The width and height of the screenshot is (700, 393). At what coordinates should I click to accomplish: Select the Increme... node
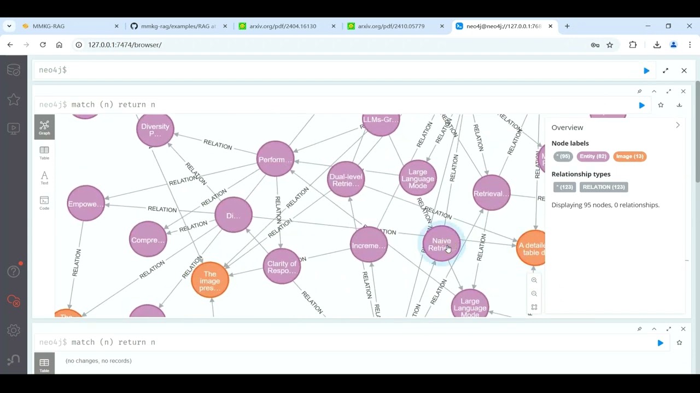tap(369, 245)
